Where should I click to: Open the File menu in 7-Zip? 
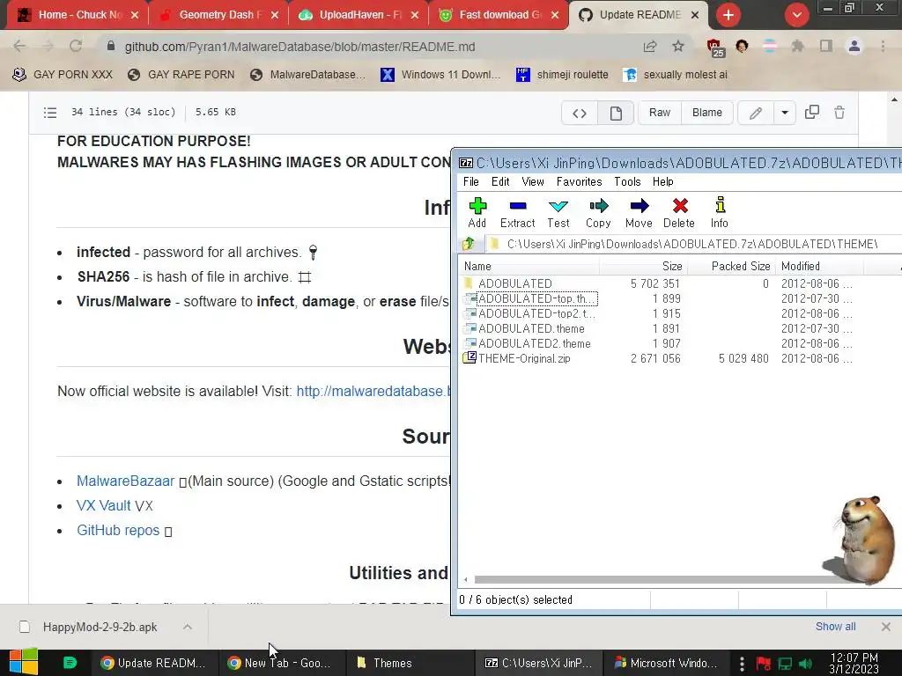(x=470, y=181)
